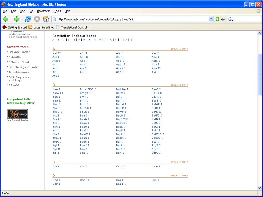Image resolution: width=263 pixels, height=197 pixels.
Task: Click the URL address bar field
Action: coord(133,19)
